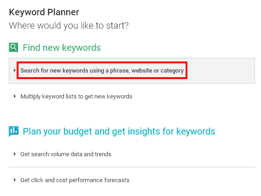Click Plan your budget and get insights heading
Image resolution: width=261 pixels, height=196 pixels.
click(x=119, y=131)
